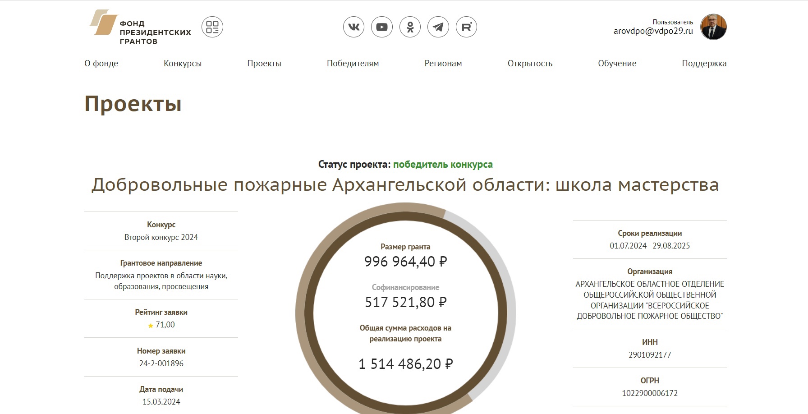Click the Размер гранта label in chart
The image size is (808, 414).
tap(405, 247)
